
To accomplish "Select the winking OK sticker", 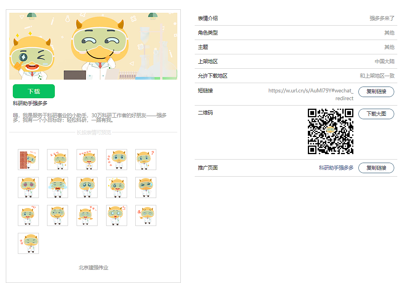I will 28,215.
